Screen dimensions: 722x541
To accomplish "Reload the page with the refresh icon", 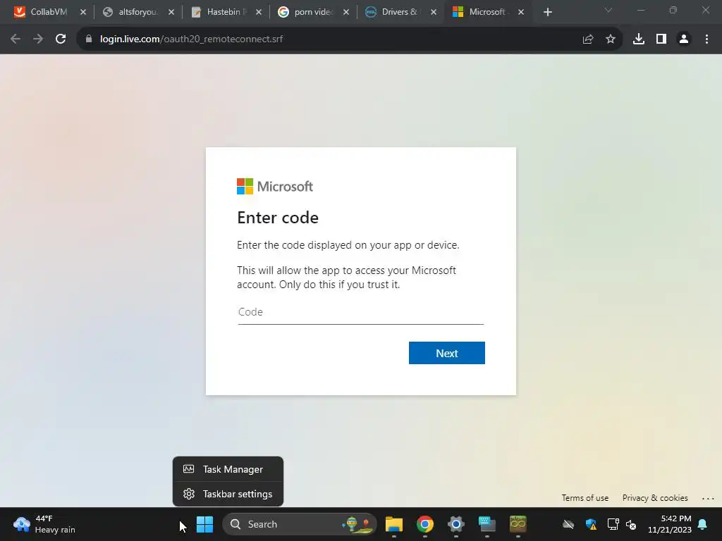I will coord(61,39).
